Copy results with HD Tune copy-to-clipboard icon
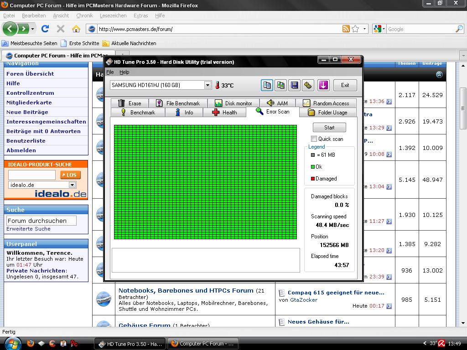 click(267, 85)
